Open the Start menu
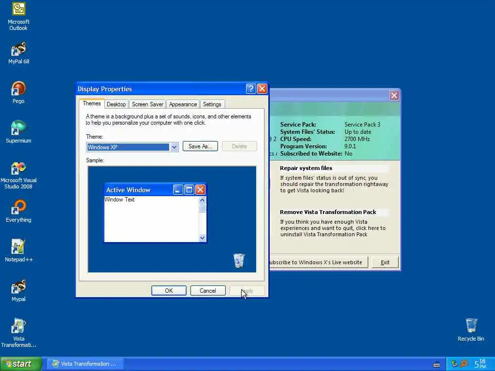Screen dimensions: 495x371 pos(21,364)
